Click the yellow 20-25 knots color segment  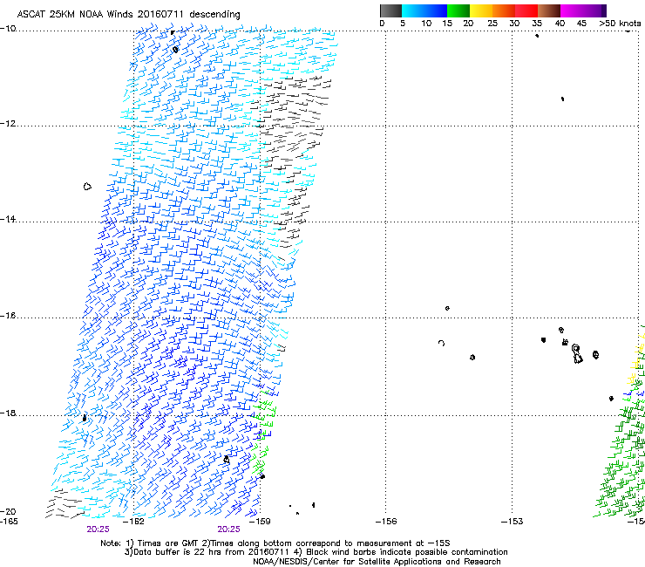[481, 10]
